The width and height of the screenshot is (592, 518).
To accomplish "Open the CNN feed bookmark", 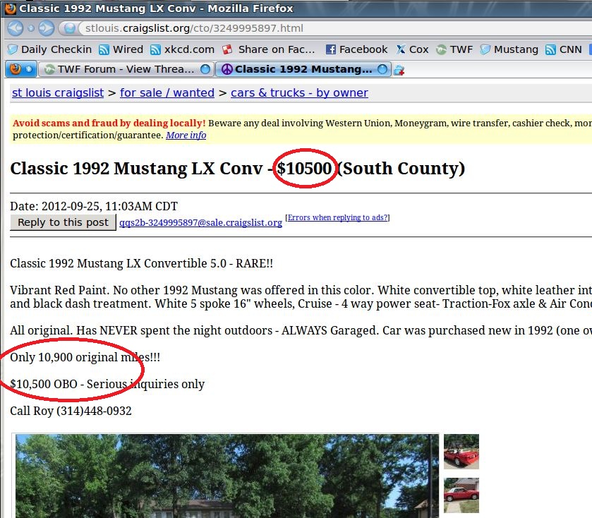I will pyautogui.click(x=564, y=49).
